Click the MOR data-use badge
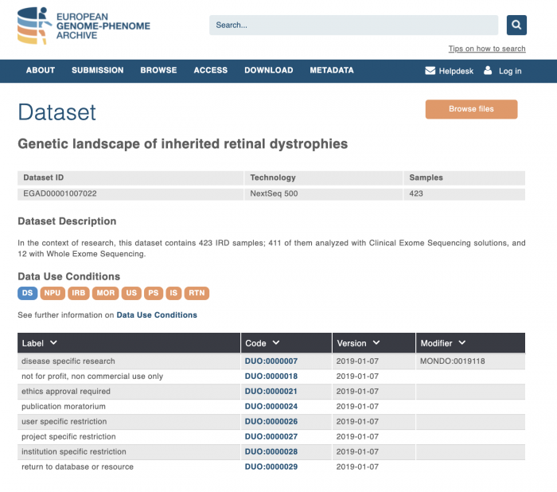The height and width of the screenshot is (492, 557). coord(105,293)
